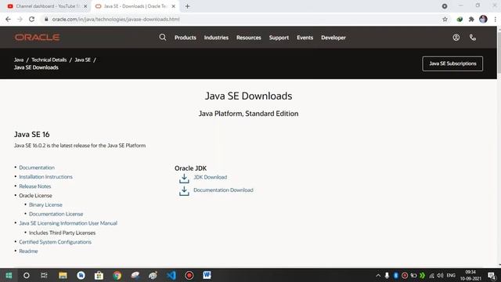Open the taskbar search circle icon
The image size is (501, 282).
click(x=26, y=275)
